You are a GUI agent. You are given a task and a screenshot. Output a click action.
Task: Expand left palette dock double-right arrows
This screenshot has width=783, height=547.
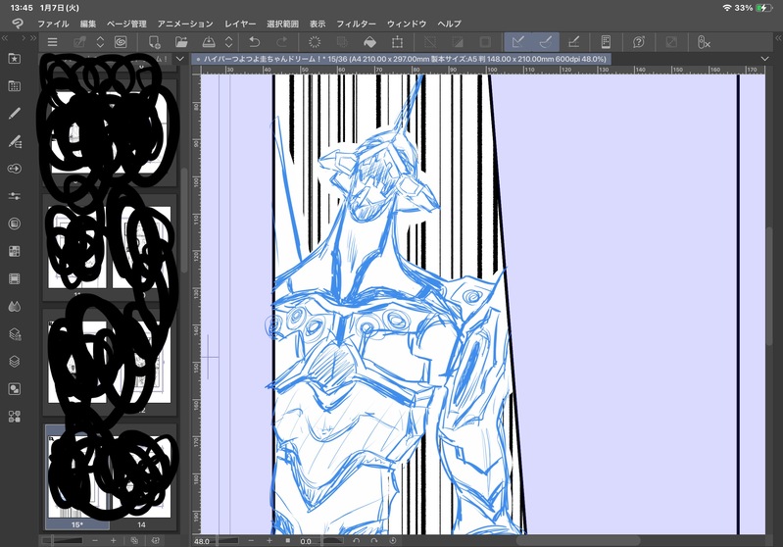33,38
